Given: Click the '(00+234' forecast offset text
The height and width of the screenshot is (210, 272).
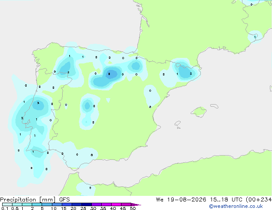Looking at the screenshot, I should (x=259, y=200).
